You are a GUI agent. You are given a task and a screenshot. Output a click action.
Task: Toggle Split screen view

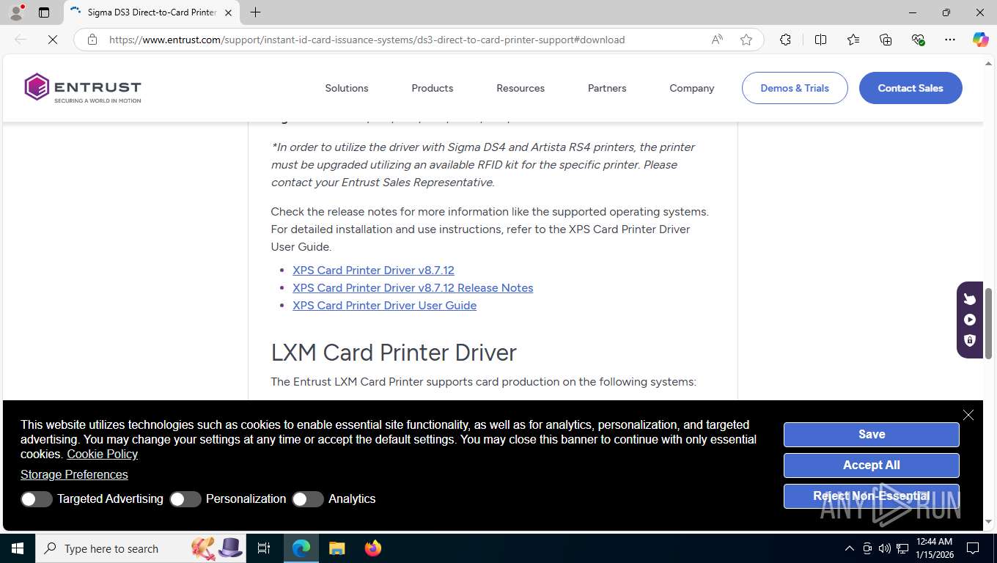click(820, 40)
